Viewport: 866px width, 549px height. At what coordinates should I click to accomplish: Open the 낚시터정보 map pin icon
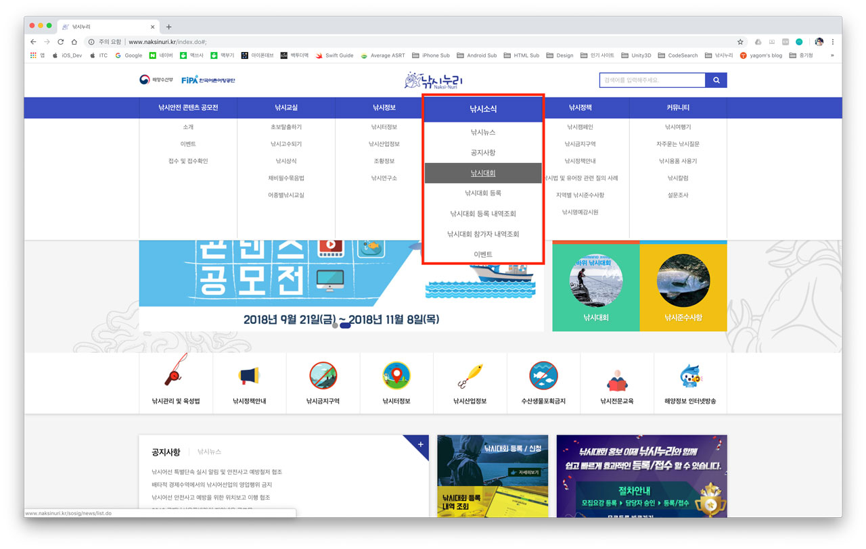pyautogui.click(x=396, y=375)
